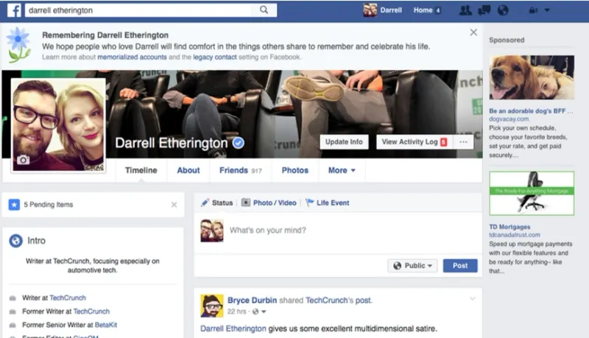Click briefcase icon beside Writer at TechCrunch
Screen dimensions: 589x338
pyautogui.click(x=13, y=298)
